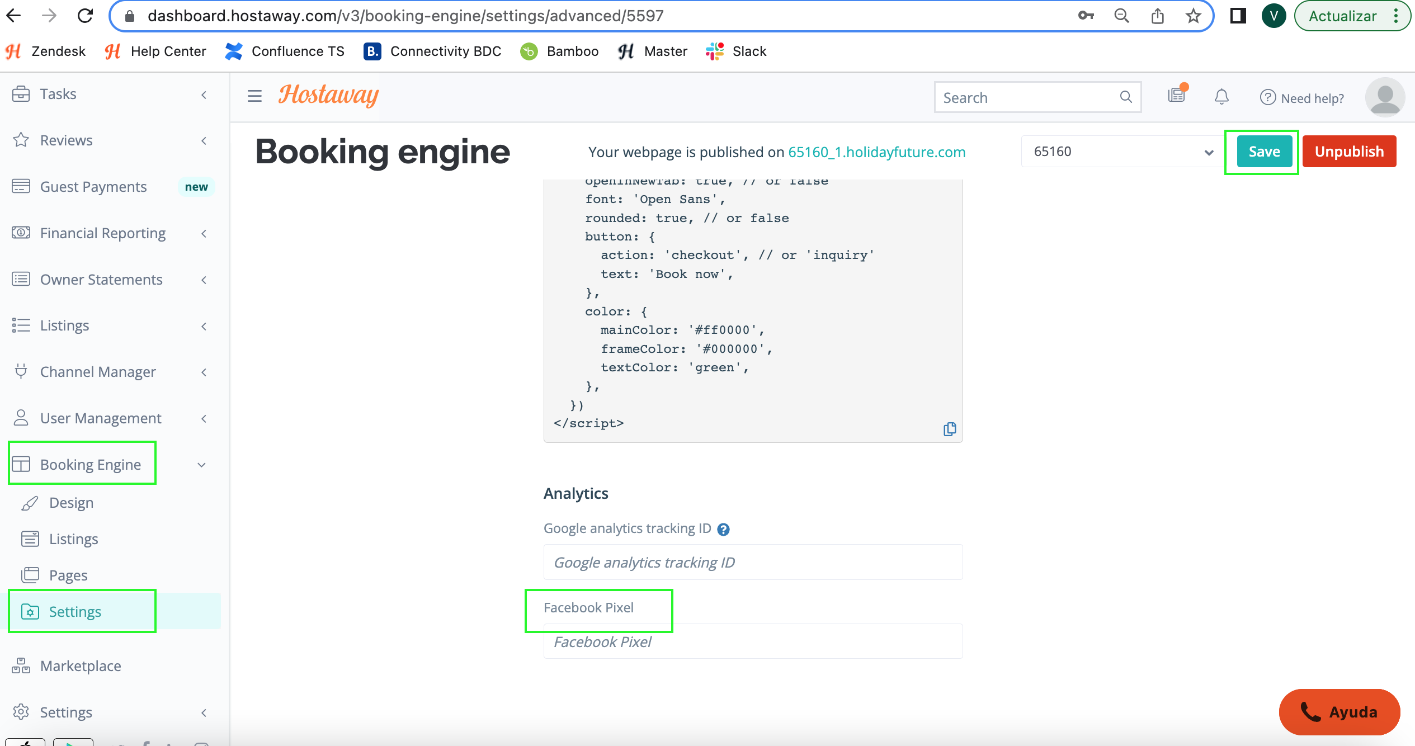The height and width of the screenshot is (746, 1415).
Task: Bookmark this page with star icon
Action: click(1193, 16)
